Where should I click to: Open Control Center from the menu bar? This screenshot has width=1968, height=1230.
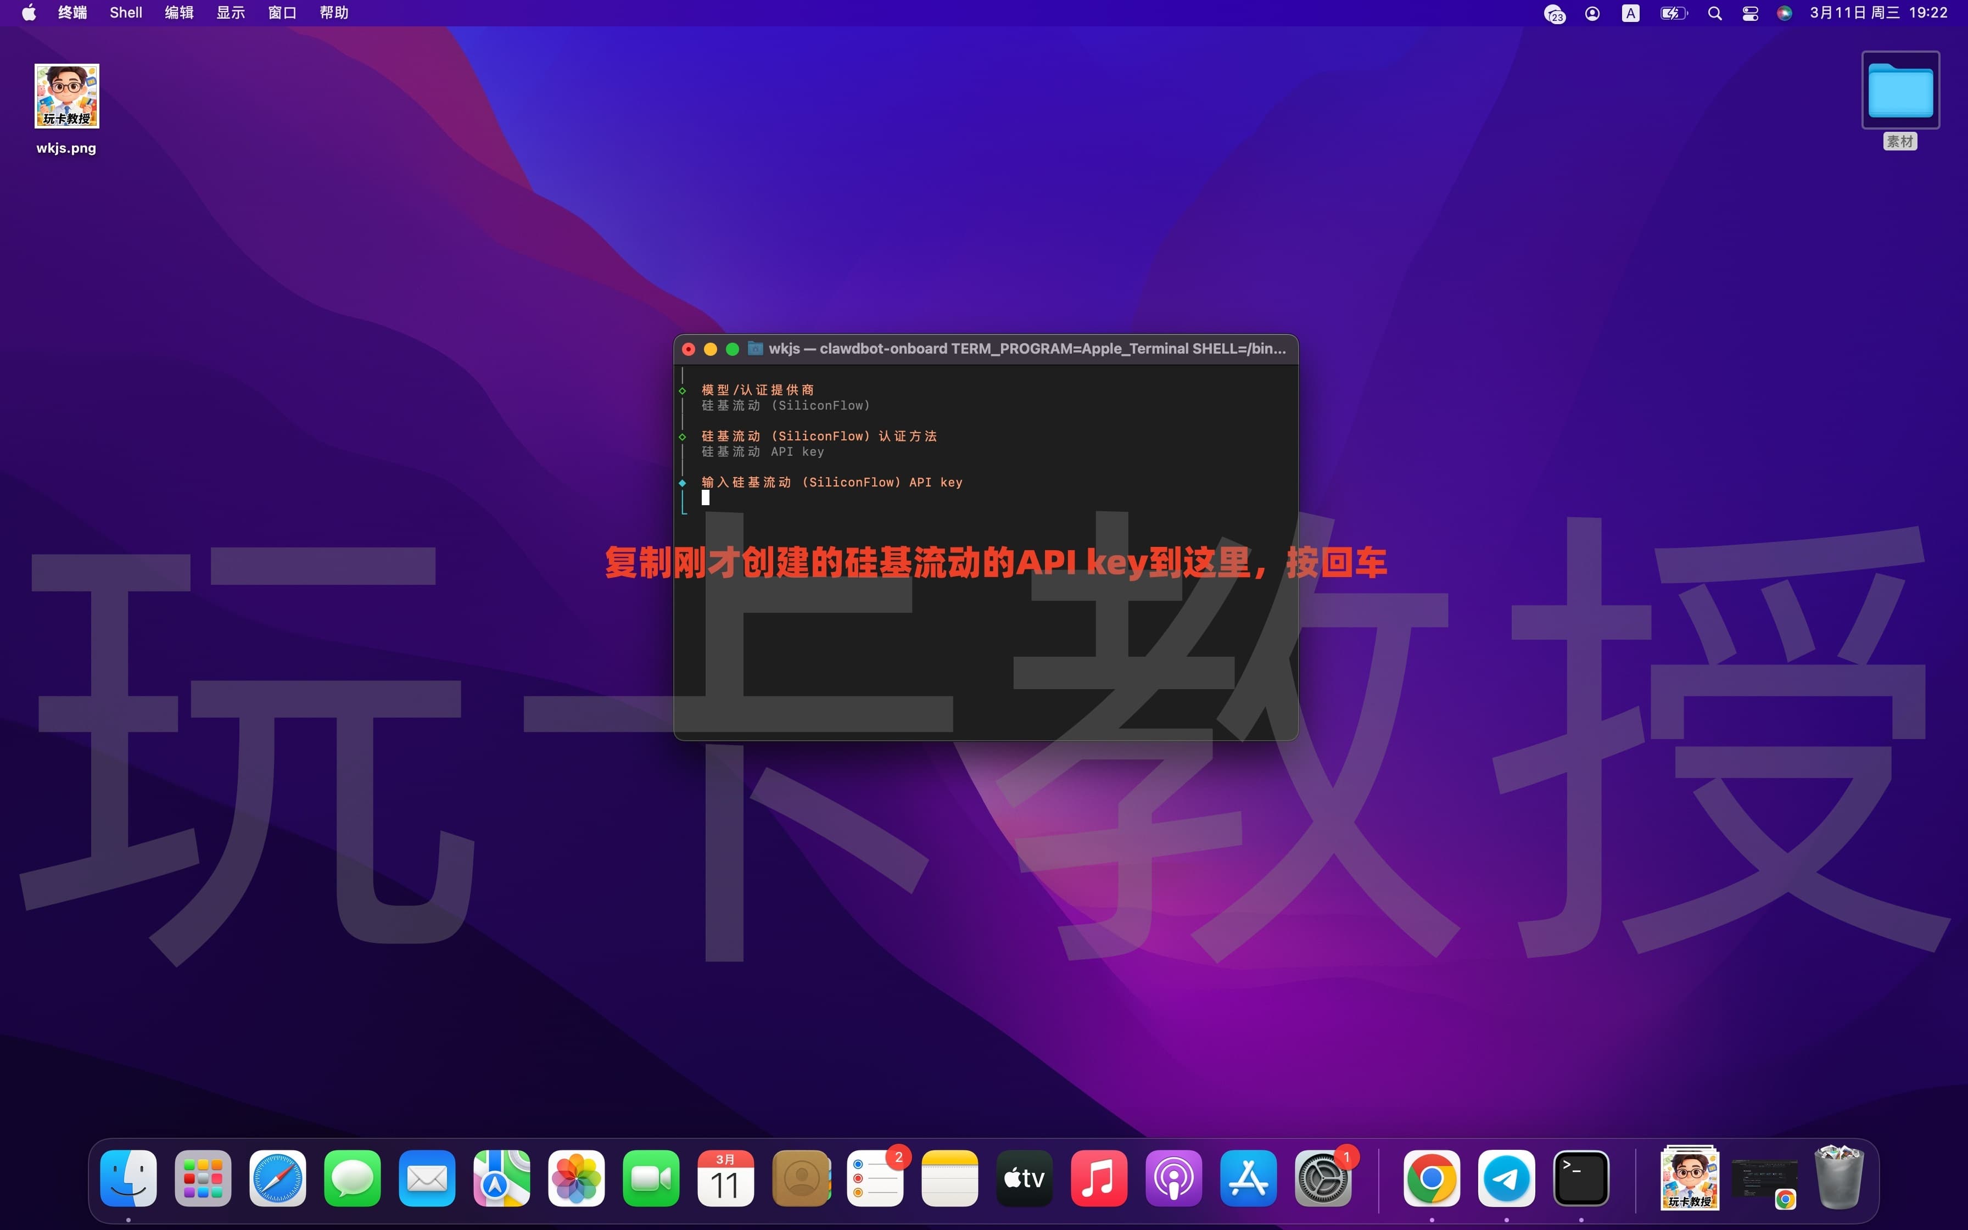tap(1749, 12)
